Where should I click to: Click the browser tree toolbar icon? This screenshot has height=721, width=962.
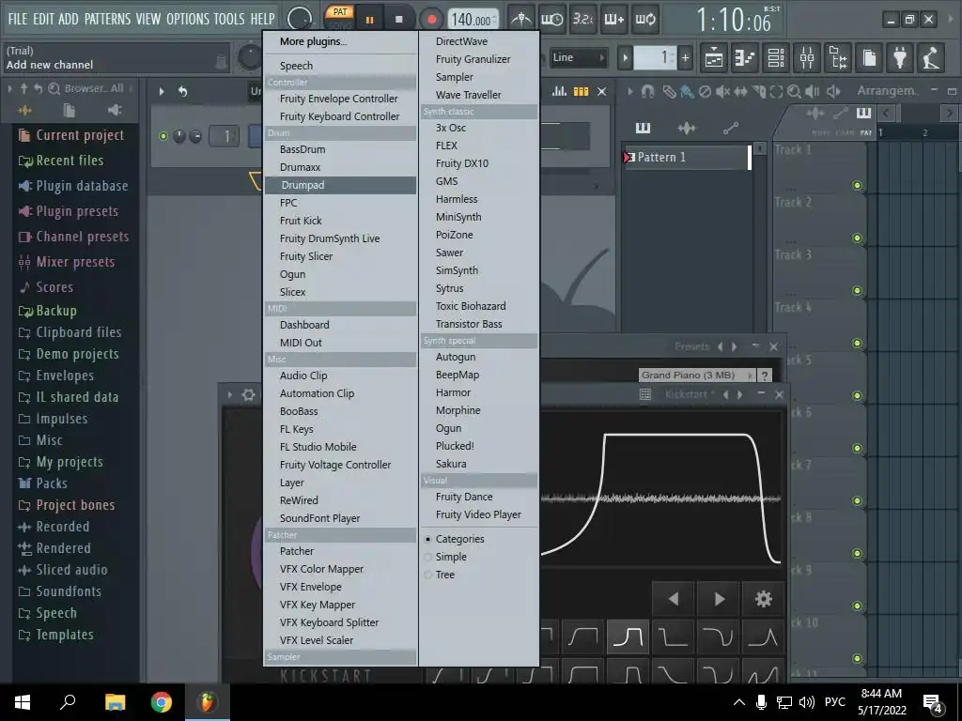click(838, 58)
